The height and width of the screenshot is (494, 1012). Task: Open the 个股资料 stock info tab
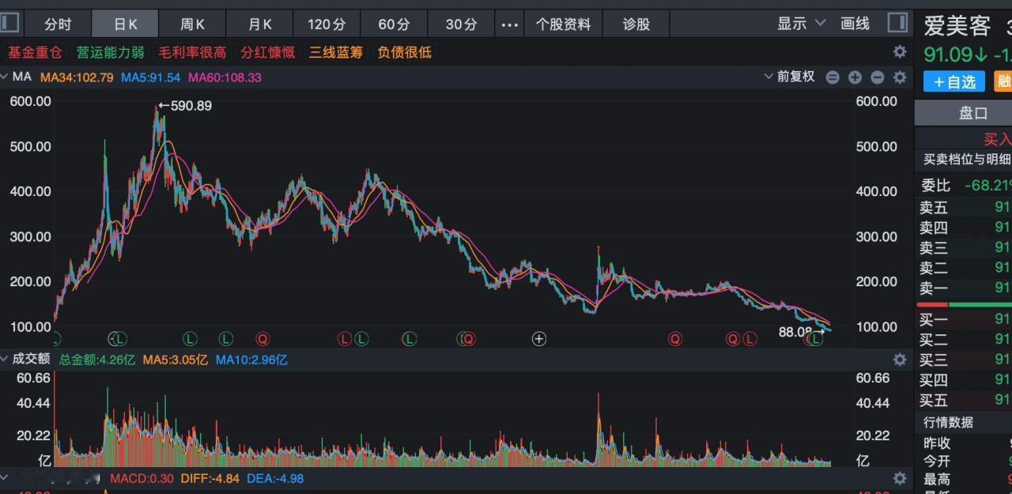pos(563,24)
